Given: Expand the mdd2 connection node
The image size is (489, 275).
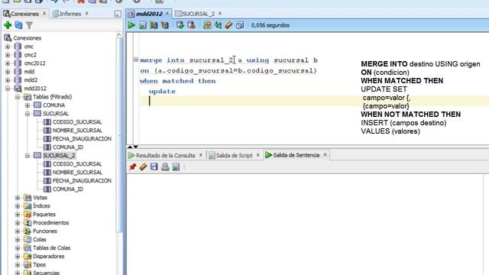Looking at the screenshot, I should coord(8,80).
